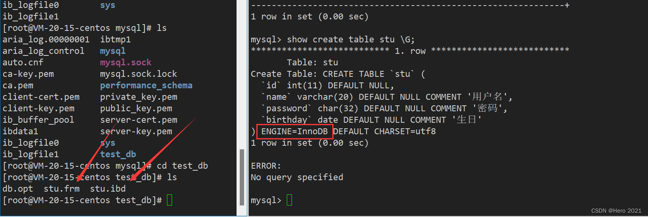The image size is (648, 217).
Task: Click the db.opt file entry
Action: pos(18,189)
